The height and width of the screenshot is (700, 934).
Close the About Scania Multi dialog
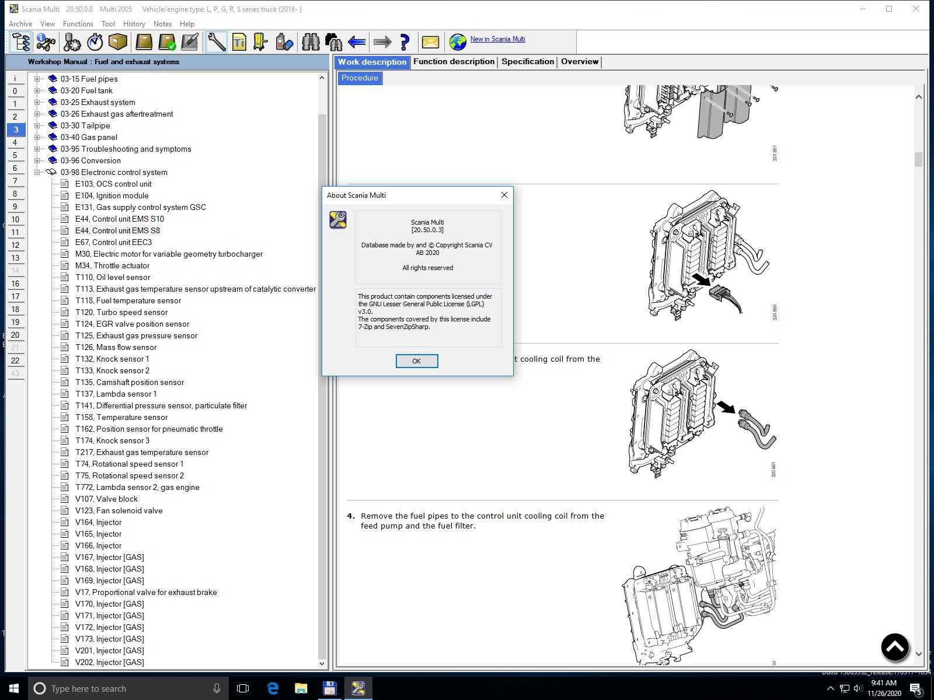[504, 195]
